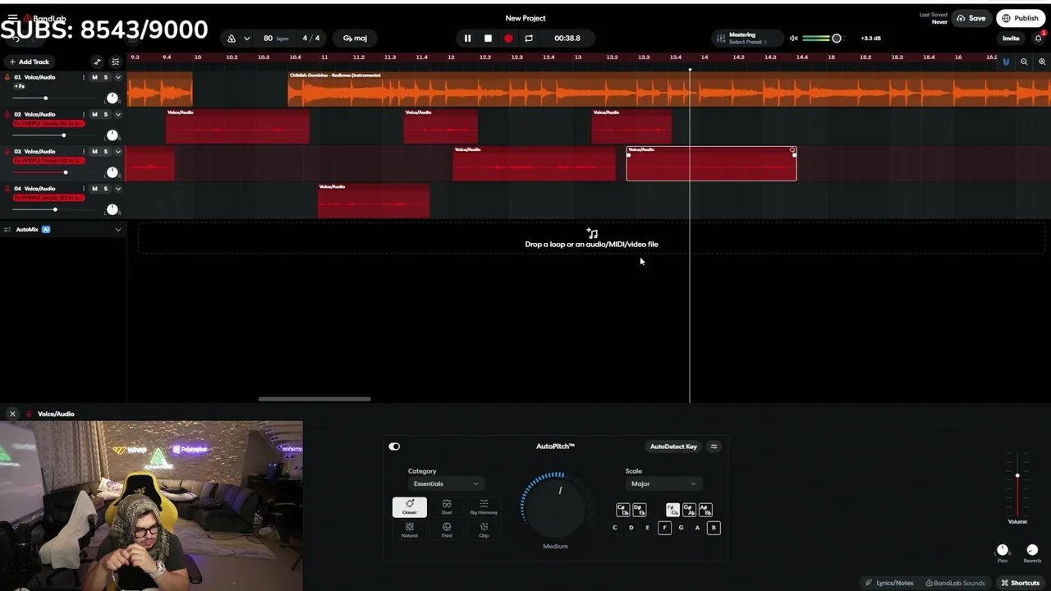Select the Duet AutoPitch preset
This screenshot has width=1051, height=591.
tap(447, 507)
